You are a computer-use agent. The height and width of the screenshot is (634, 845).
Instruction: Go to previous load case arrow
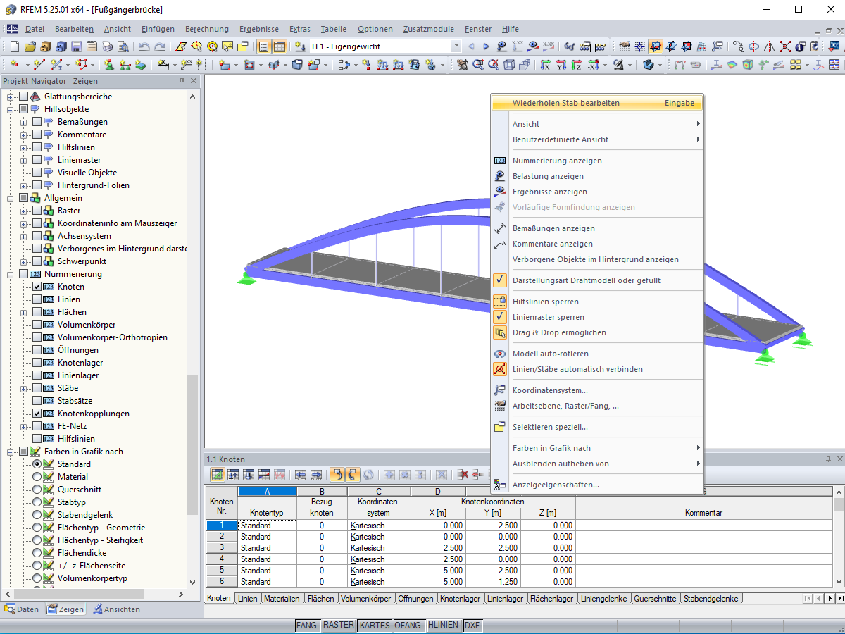[471, 46]
